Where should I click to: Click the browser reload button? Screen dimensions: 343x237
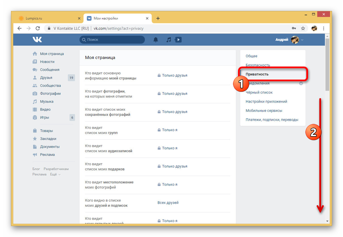38,28
